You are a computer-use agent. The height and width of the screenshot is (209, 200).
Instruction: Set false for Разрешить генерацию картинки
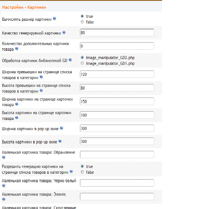point(82,172)
